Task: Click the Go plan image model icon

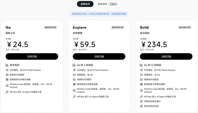Action: click(7, 75)
